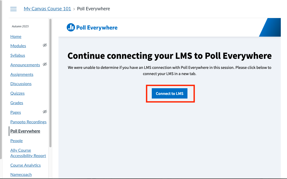Toggle the visibility eye beside Announcements
The image size is (287, 179).
coord(45,64)
